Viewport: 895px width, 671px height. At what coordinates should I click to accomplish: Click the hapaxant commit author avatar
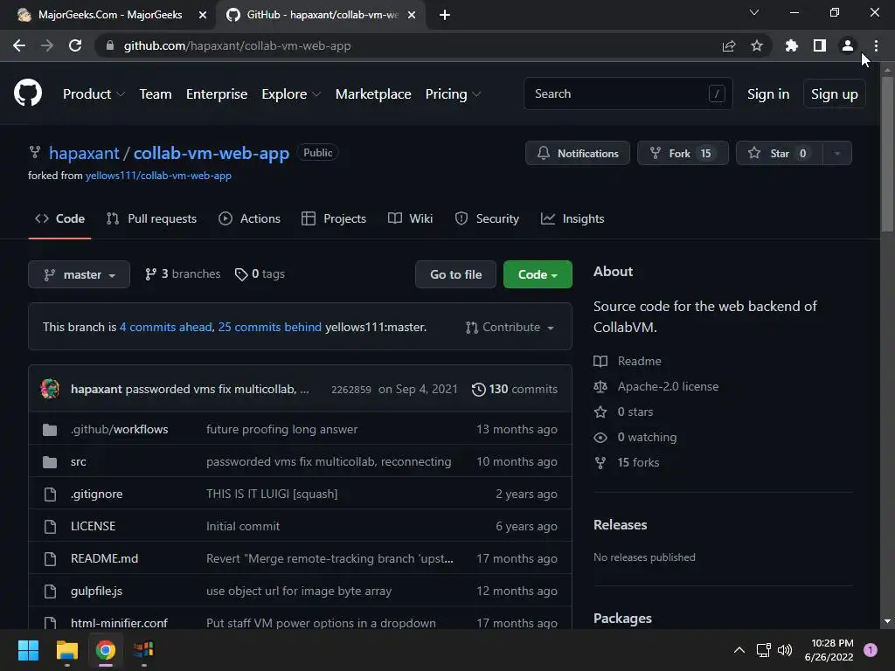coord(50,389)
